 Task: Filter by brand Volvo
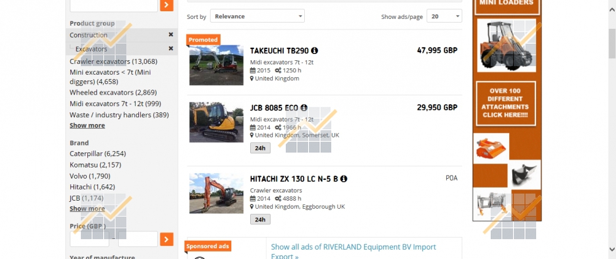pos(90,176)
